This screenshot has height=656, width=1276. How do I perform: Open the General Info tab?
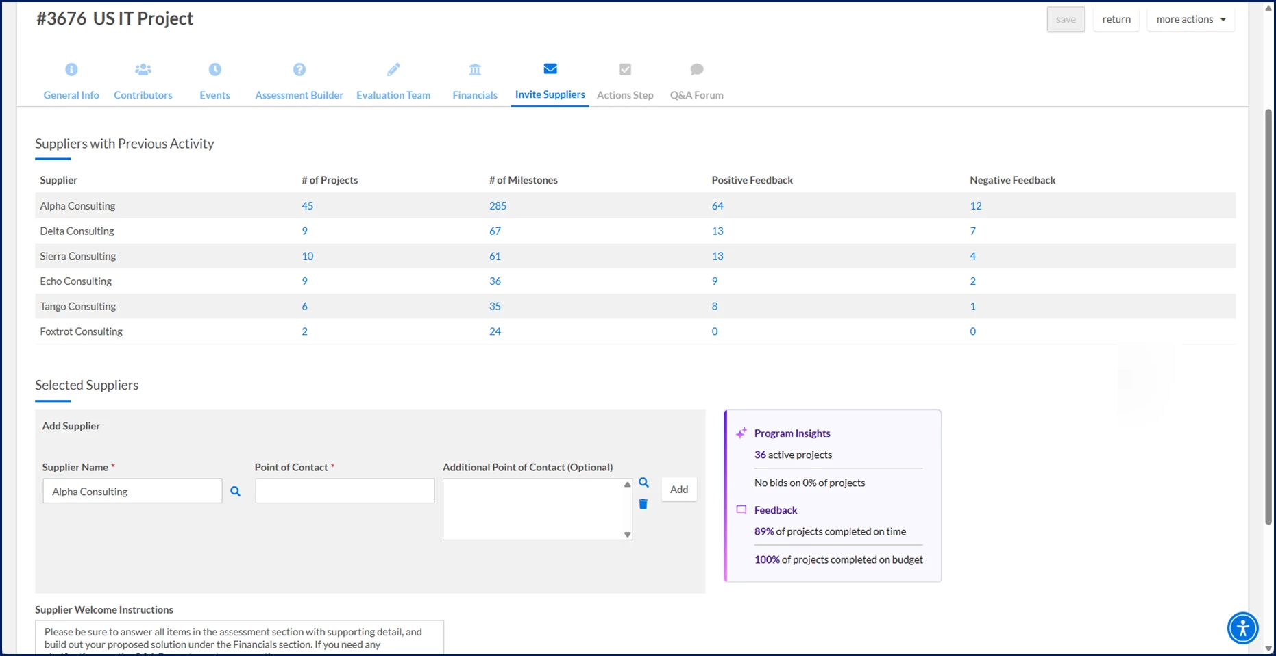(71, 95)
